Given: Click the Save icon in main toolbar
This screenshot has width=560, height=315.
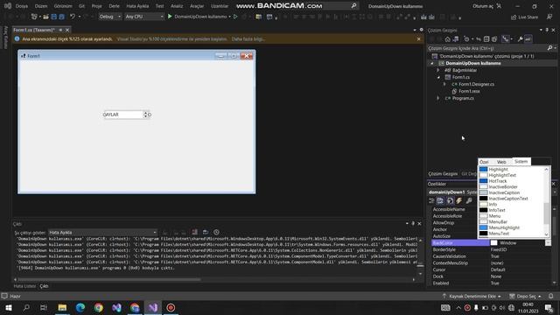Looking at the screenshot, I should tap(54, 17).
